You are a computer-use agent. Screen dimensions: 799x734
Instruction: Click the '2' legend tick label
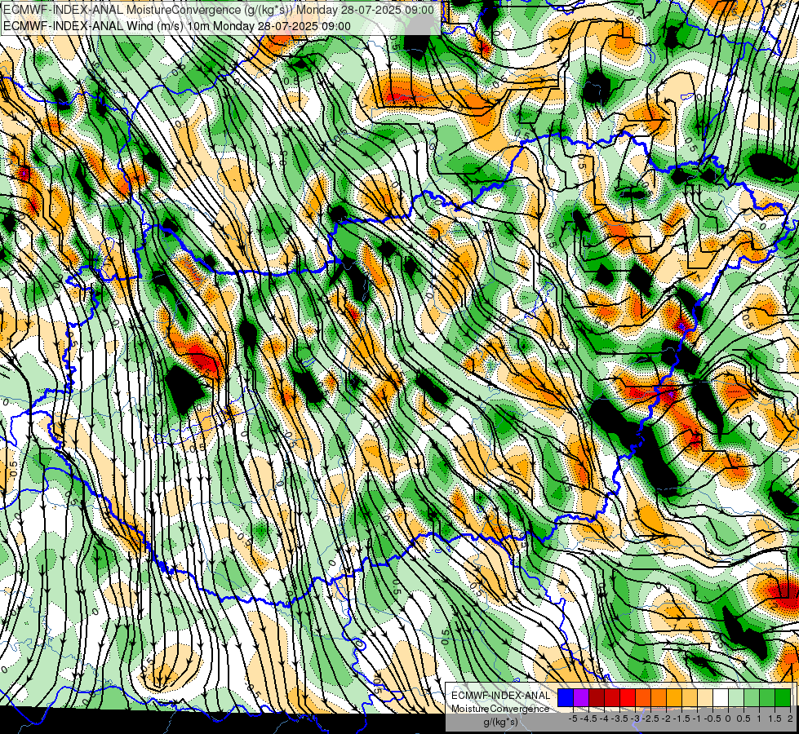[790, 719]
